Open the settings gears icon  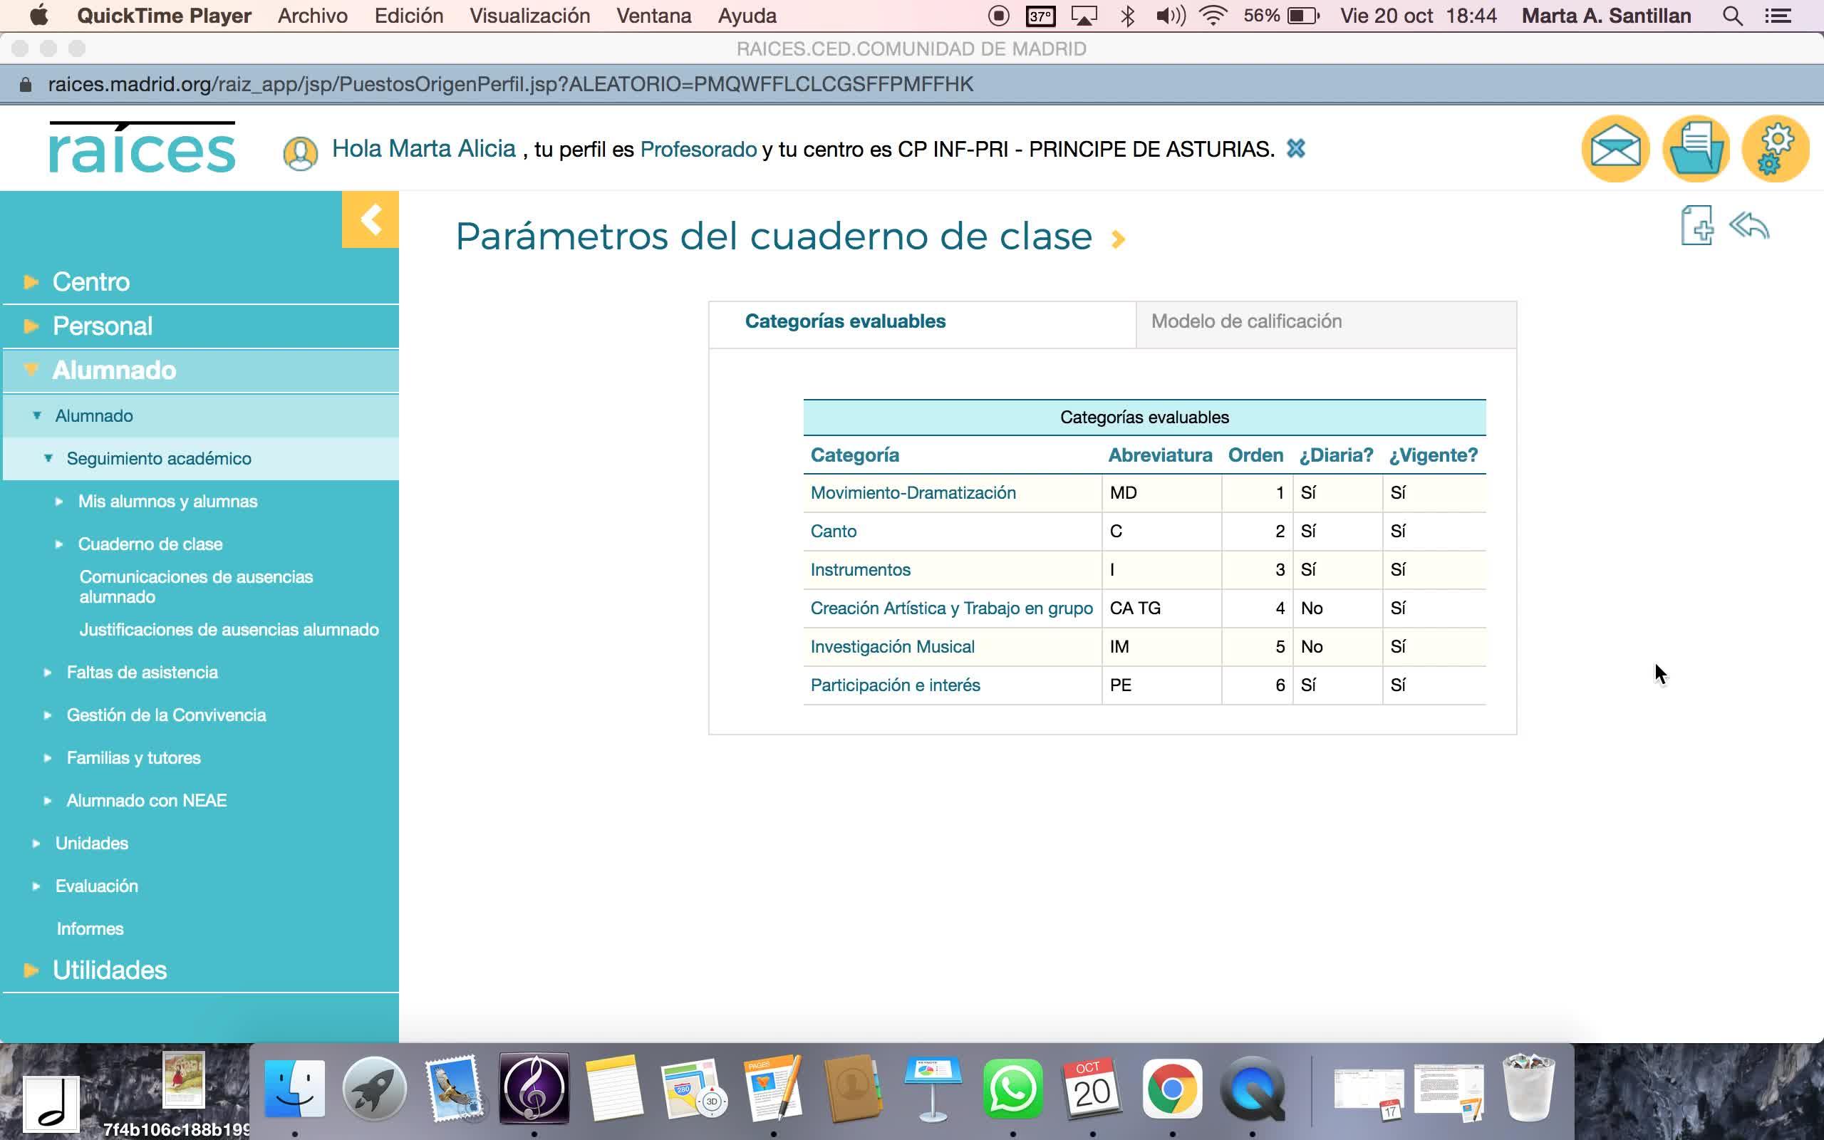(x=1775, y=148)
